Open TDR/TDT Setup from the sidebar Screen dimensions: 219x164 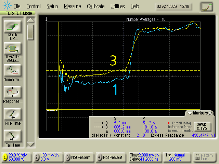(13, 48)
